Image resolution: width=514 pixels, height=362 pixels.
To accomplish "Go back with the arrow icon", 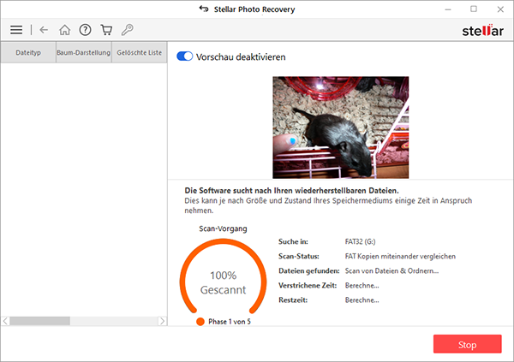I will click(44, 30).
